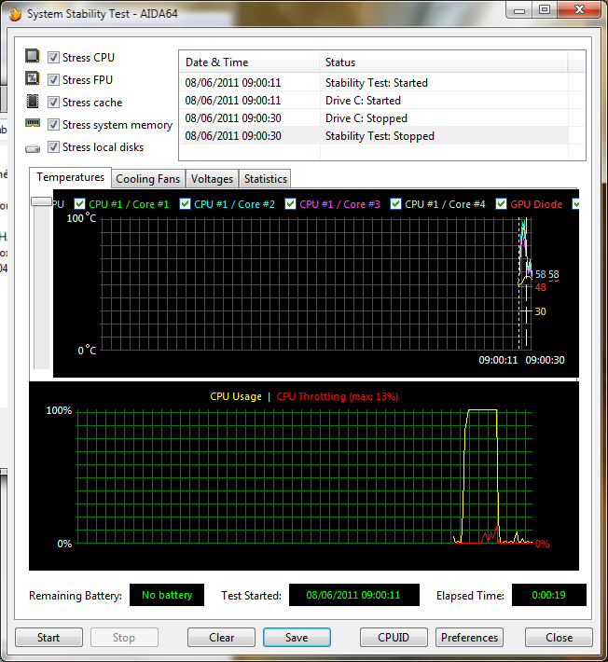Click the Start button

(x=48, y=637)
